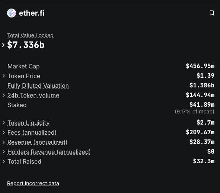The width and height of the screenshot is (220, 193).
Task: Click the ether.fi title text
Action: tap(32, 13)
